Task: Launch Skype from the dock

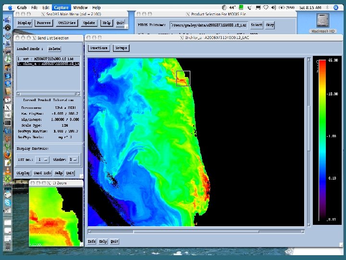Action: click(8, 202)
